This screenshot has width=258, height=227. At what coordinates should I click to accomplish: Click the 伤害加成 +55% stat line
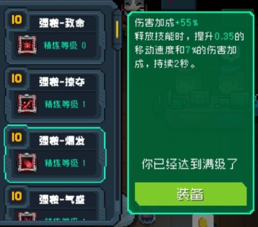tap(166, 23)
